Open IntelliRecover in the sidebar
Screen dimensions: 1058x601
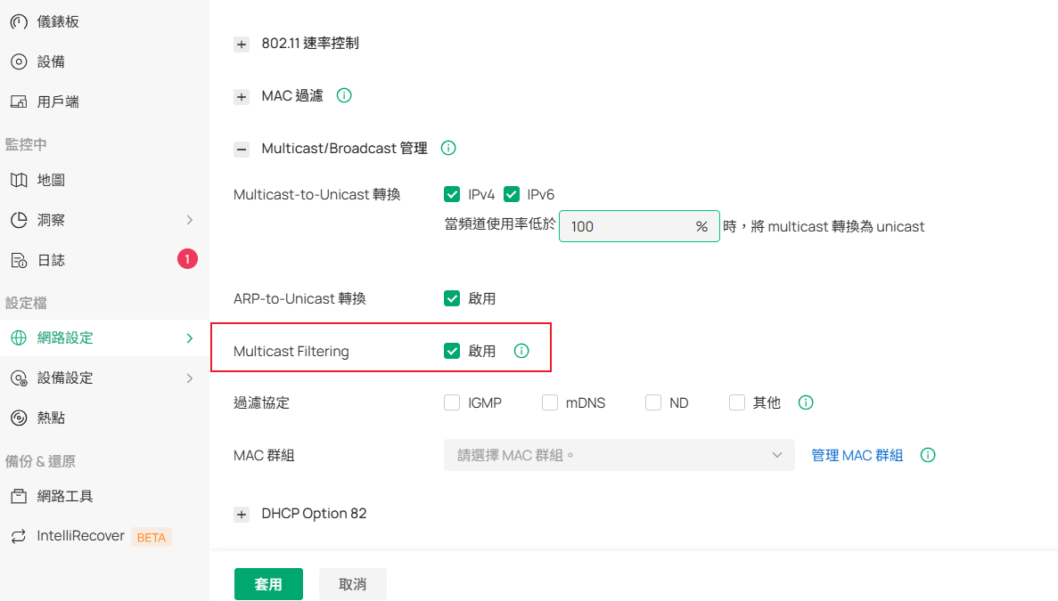pos(80,536)
